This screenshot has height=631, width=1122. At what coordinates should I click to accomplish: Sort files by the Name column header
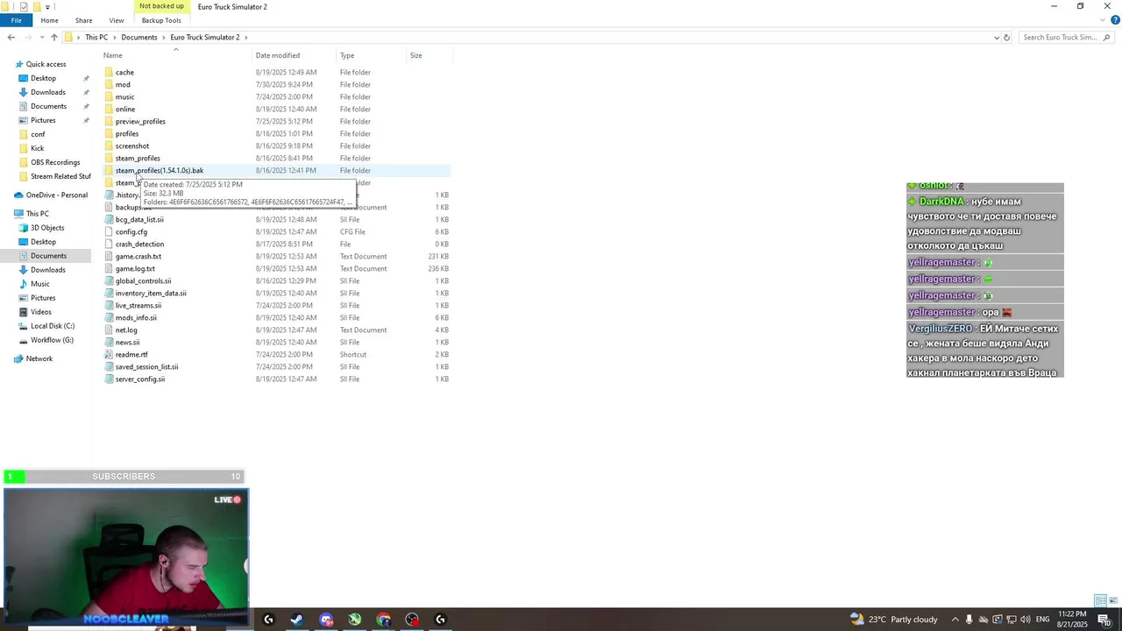(113, 55)
